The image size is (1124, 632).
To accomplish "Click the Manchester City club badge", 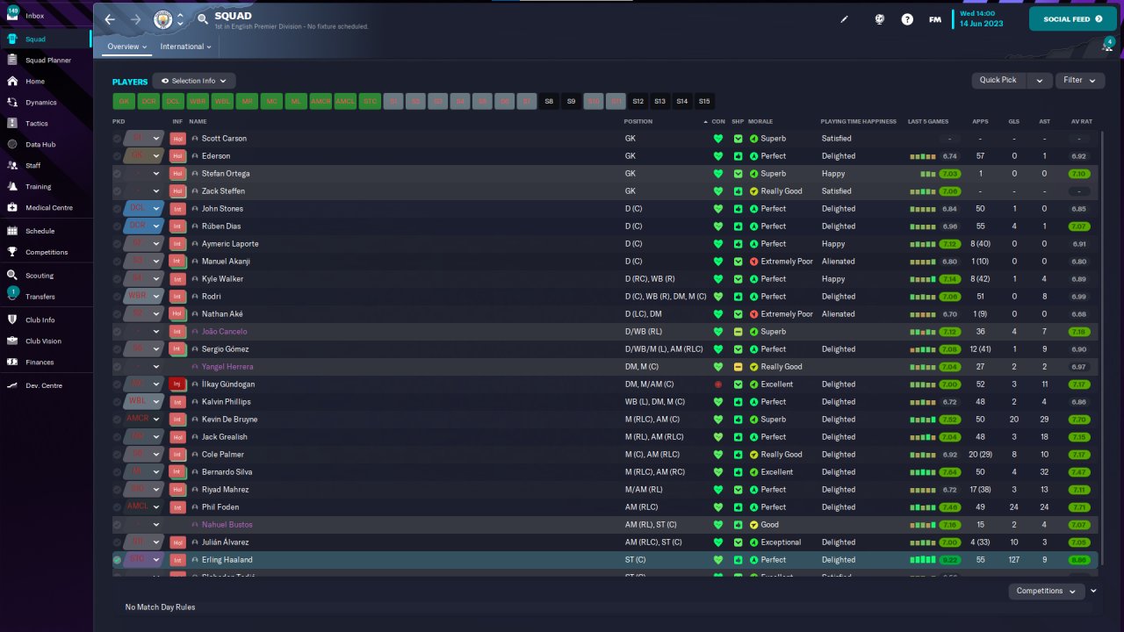I will [x=163, y=19].
